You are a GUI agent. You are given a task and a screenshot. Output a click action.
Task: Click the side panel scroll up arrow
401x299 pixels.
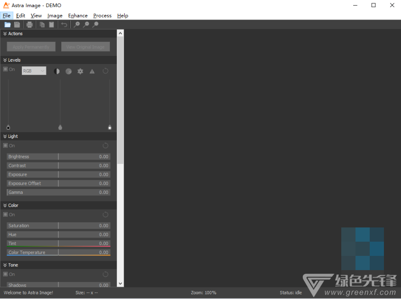coord(120,33)
